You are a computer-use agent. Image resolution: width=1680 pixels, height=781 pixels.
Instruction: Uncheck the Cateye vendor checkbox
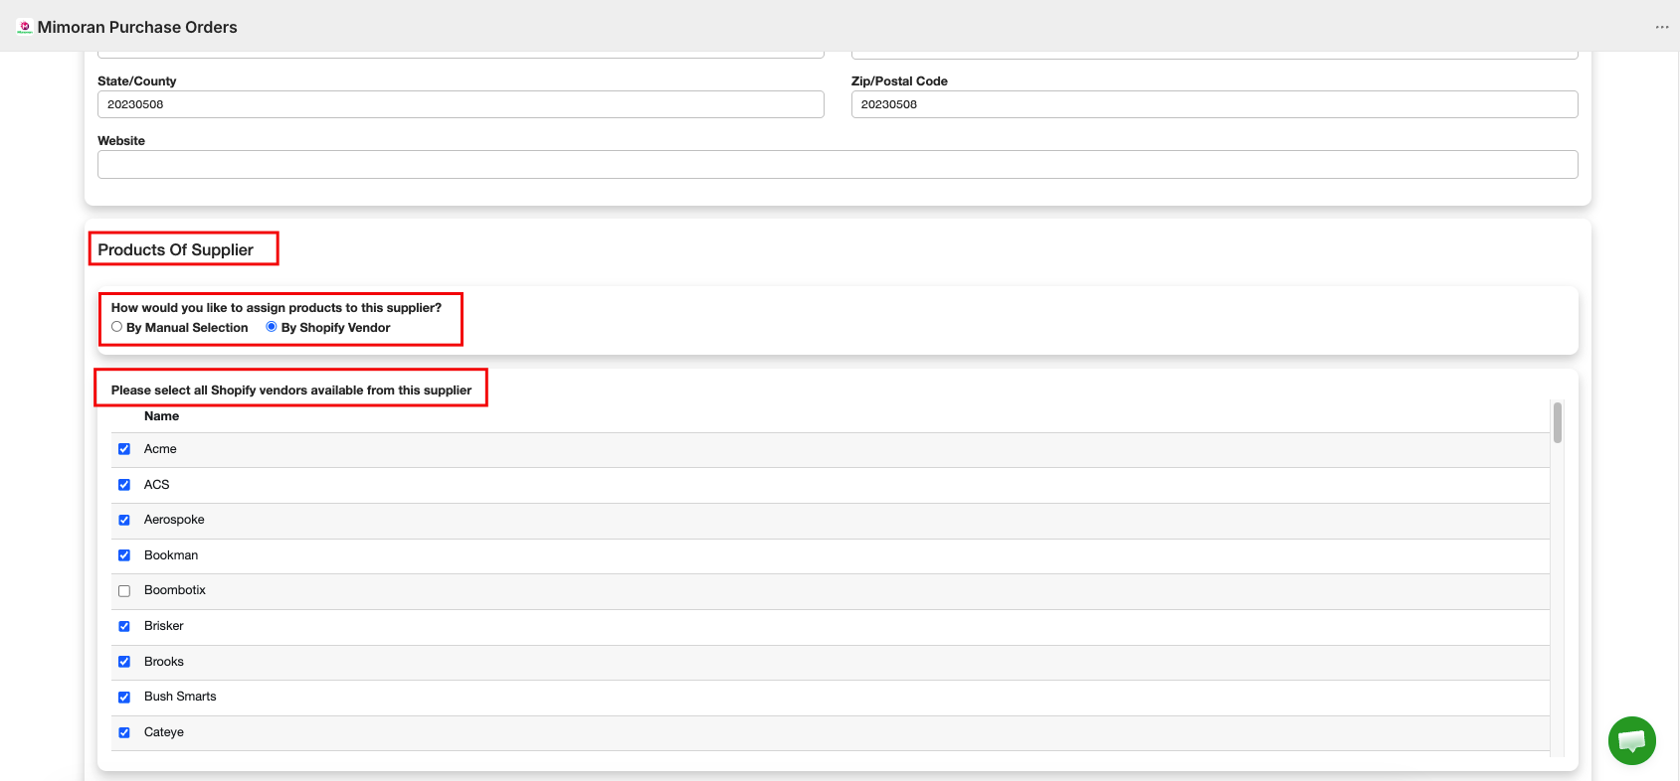[x=124, y=732]
